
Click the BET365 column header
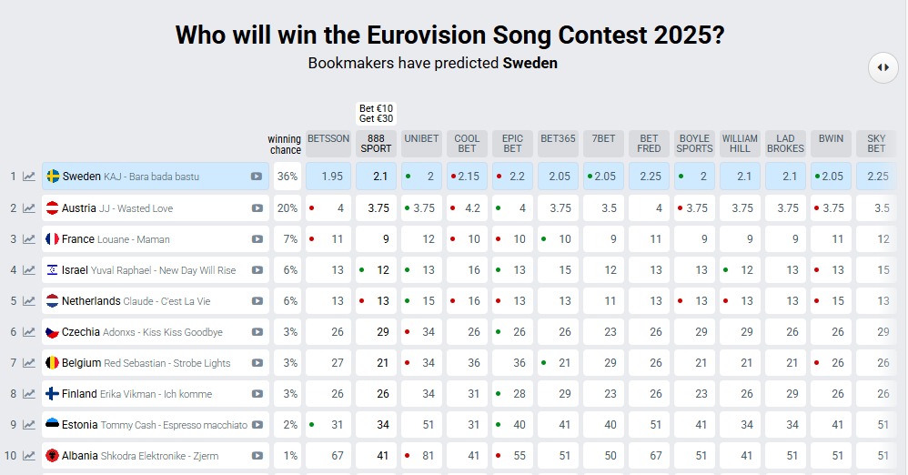pos(558,139)
